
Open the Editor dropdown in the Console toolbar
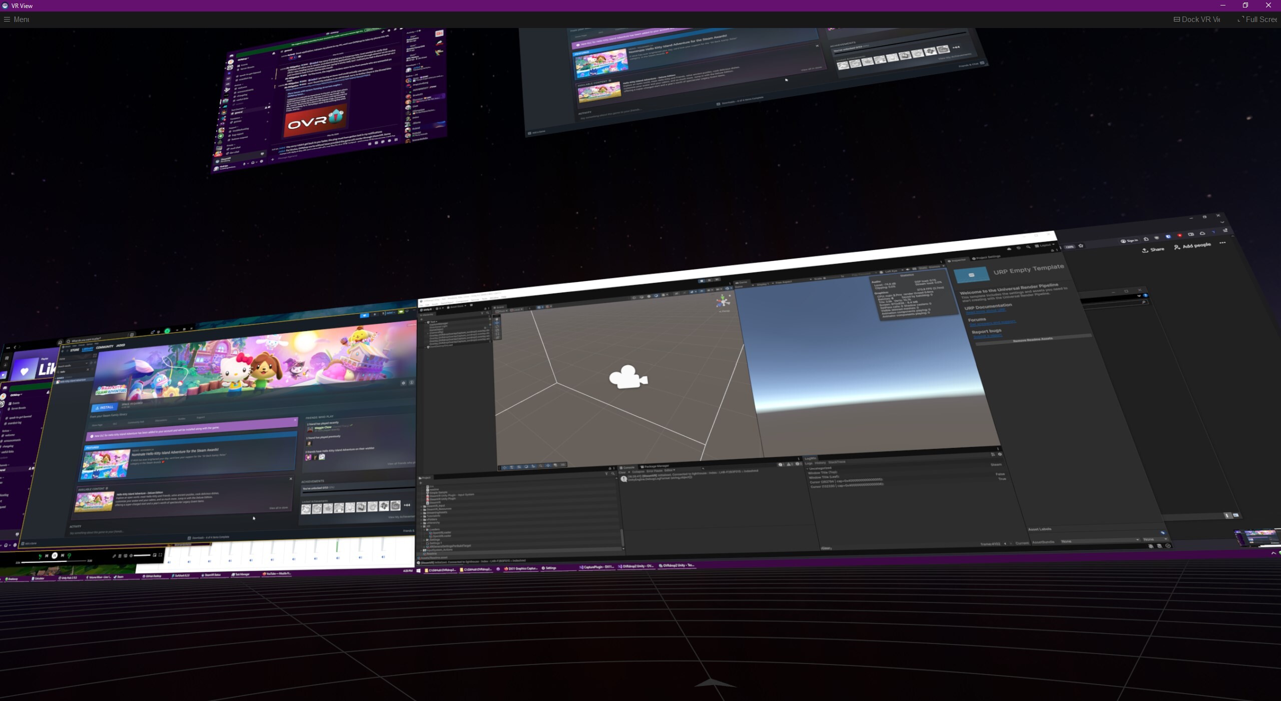pyautogui.click(x=669, y=471)
